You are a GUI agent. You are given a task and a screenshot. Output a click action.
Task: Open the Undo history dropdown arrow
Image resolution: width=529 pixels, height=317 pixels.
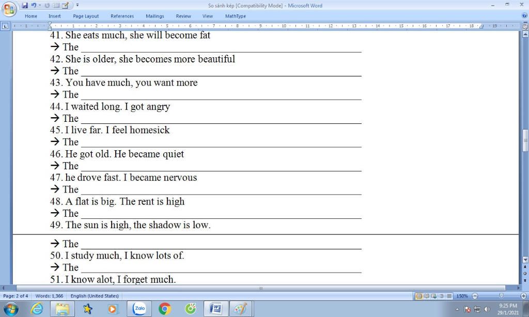[40, 5]
